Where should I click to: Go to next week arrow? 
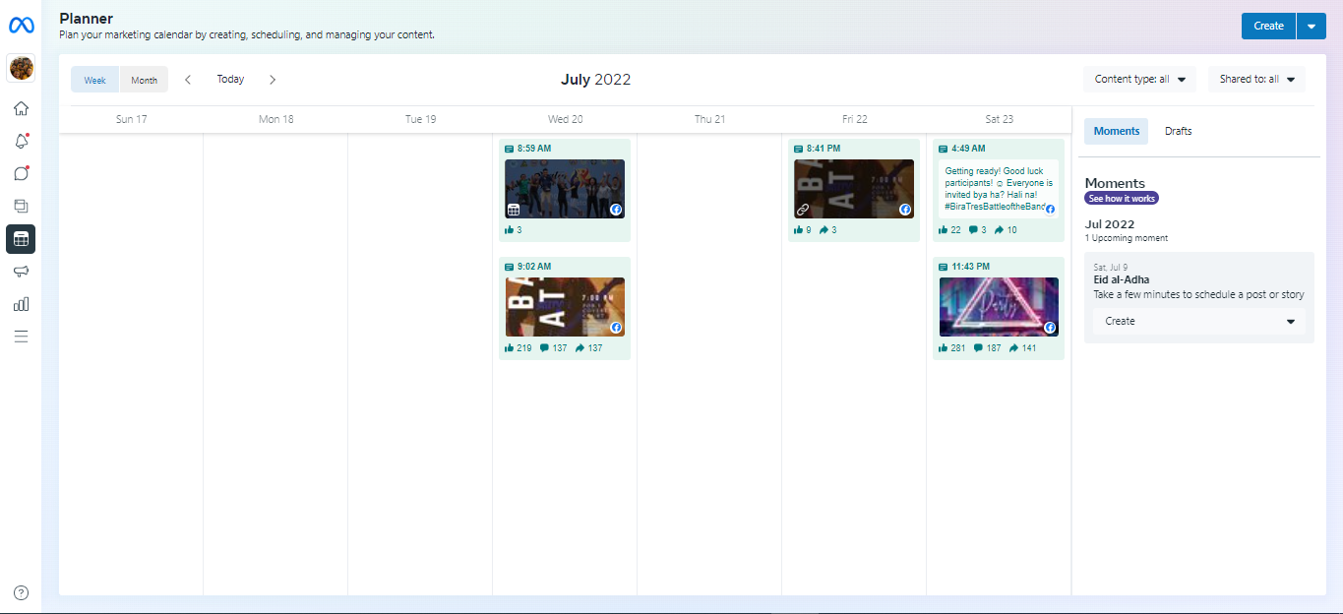[273, 80]
